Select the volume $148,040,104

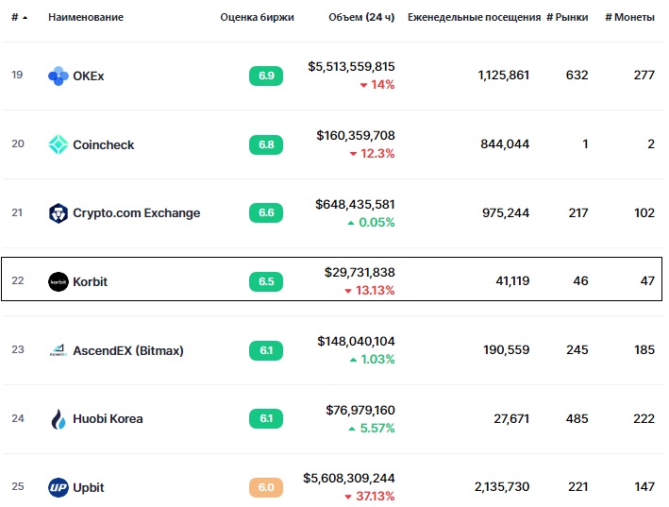pyautogui.click(x=356, y=342)
